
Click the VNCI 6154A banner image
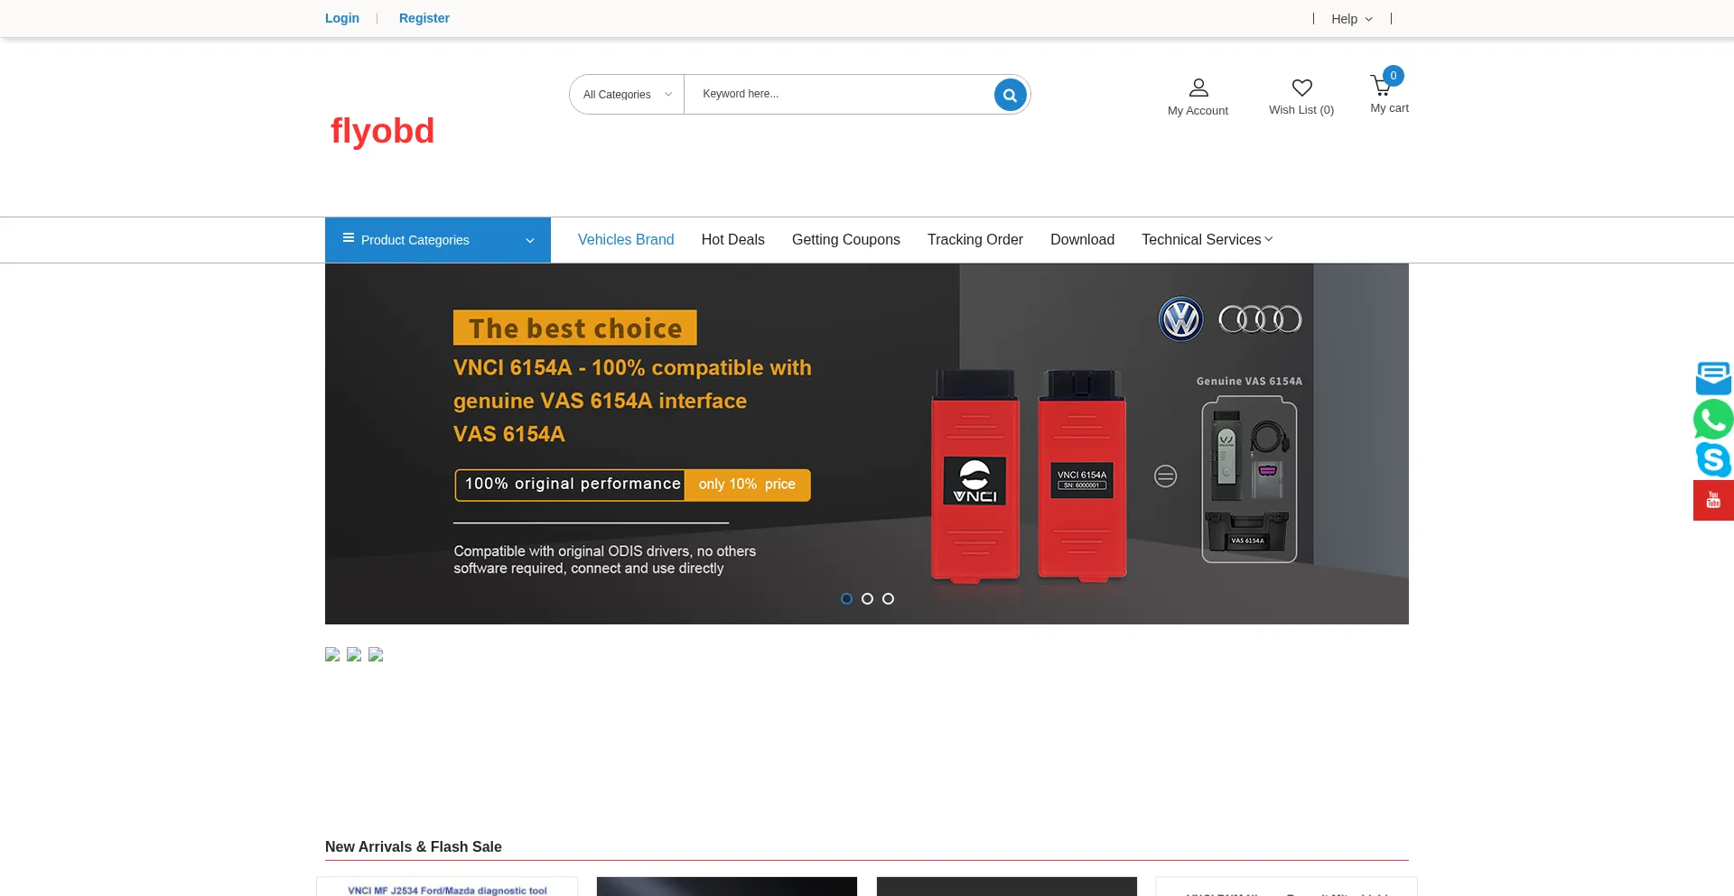[x=867, y=443]
